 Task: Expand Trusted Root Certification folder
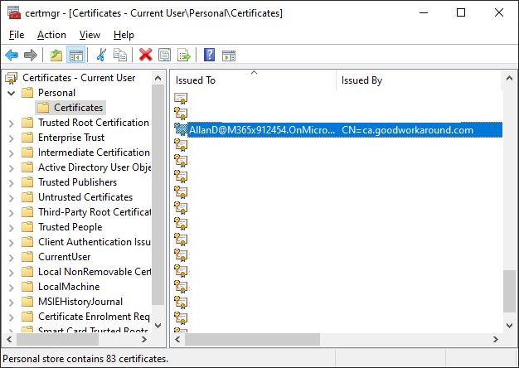click(x=11, y=123)
